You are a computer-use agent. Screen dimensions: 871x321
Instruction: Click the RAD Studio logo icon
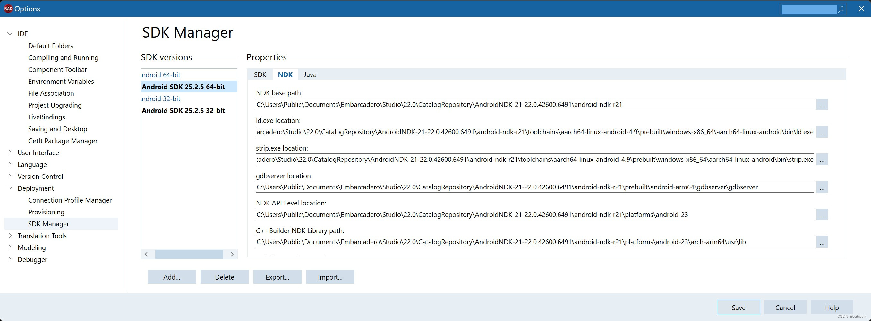point(8,8)
